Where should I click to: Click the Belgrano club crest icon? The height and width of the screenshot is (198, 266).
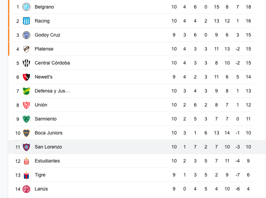[x=26, y=7]
